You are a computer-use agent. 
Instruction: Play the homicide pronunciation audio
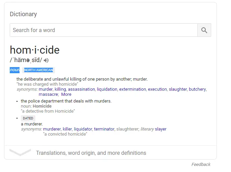click(46, 60)
